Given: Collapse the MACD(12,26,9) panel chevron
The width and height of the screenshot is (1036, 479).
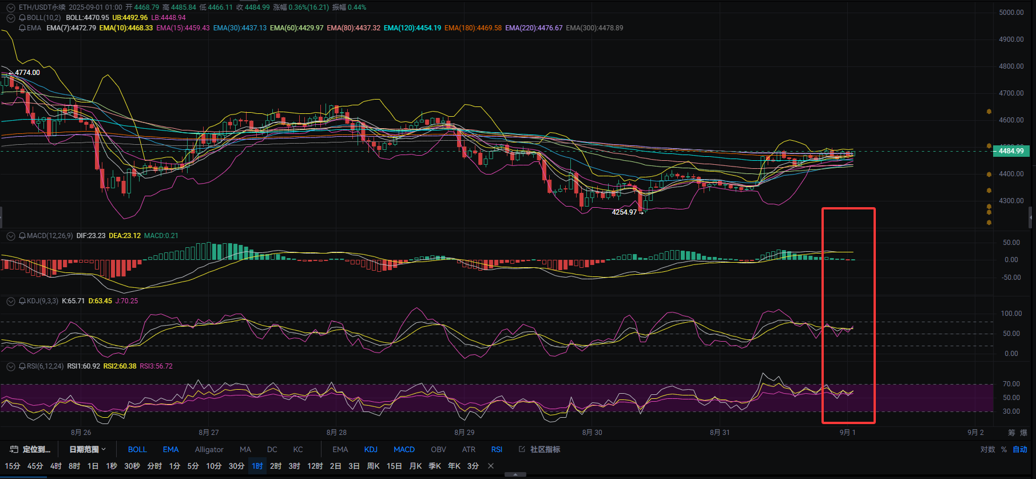Looking at the screenshot, I should click(11, 236).
